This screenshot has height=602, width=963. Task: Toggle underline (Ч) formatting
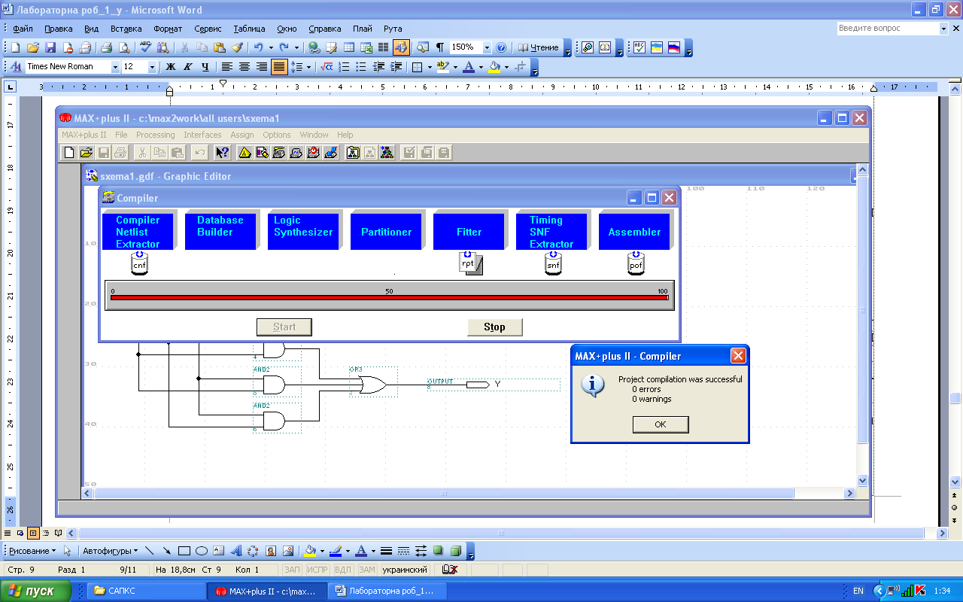[205, 67]
